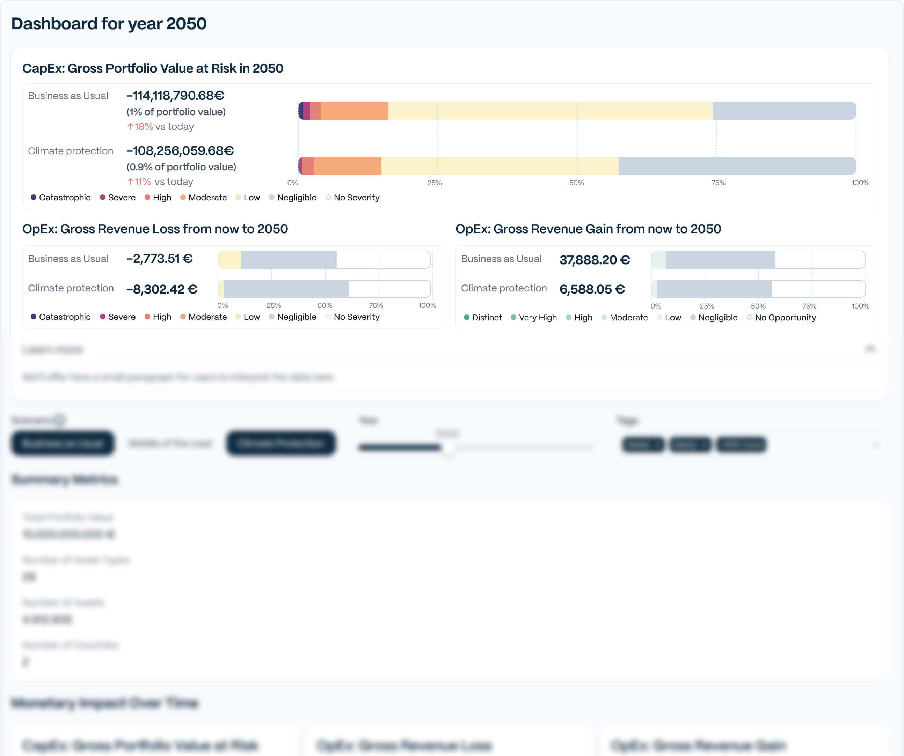This screenshot has height=756, width=904.
Task: Select the Business as Usual scenario button
Action: (63, 444)
